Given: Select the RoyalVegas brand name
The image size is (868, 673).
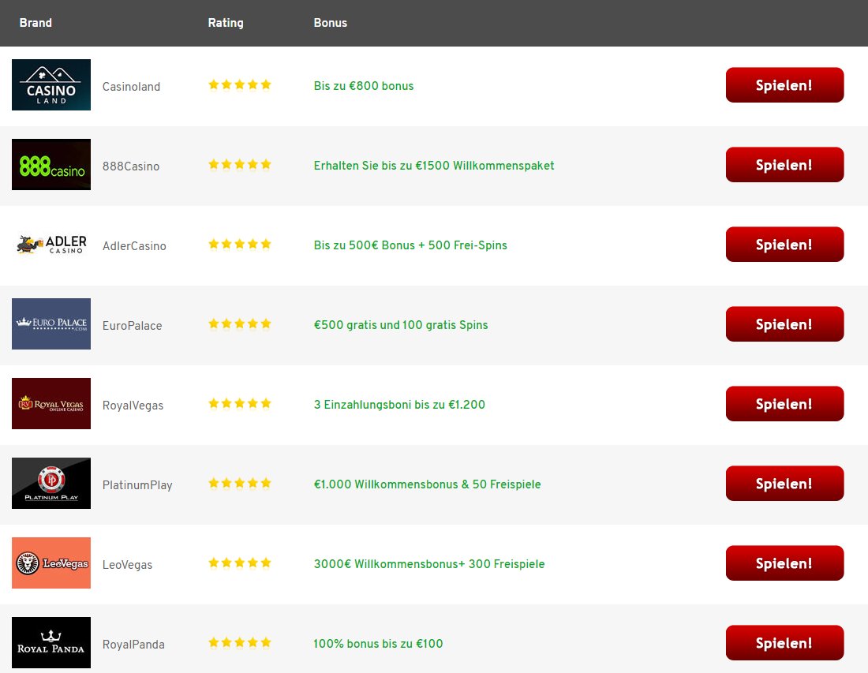Looking at the screenshot, I should click(133, 406).
